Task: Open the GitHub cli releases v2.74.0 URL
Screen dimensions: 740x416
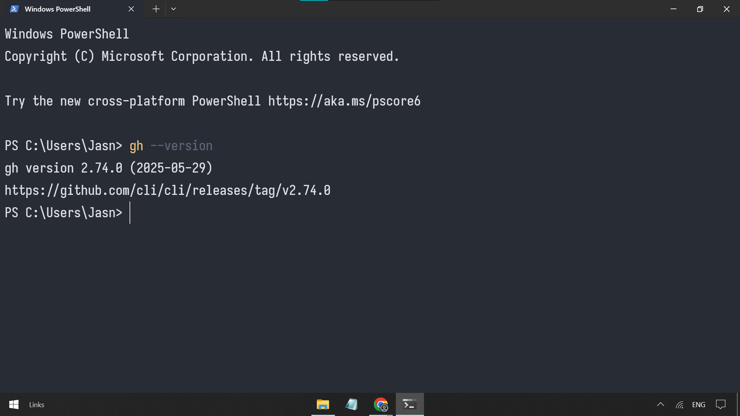Action: point(168,190)
